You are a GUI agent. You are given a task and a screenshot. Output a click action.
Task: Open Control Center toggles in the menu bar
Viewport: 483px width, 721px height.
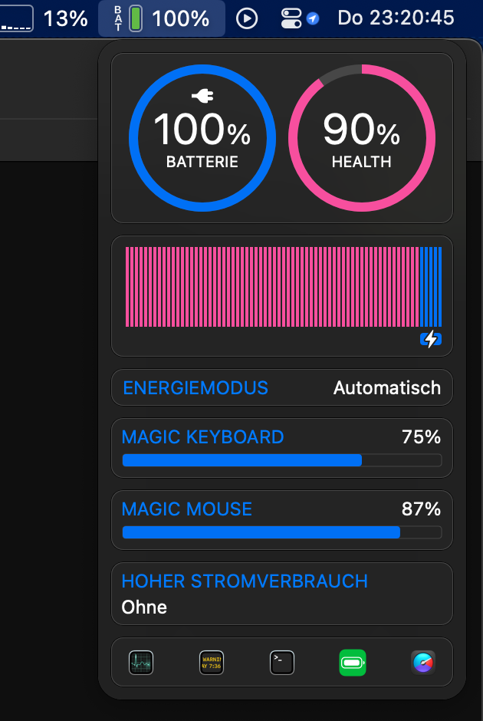[292, 18]
